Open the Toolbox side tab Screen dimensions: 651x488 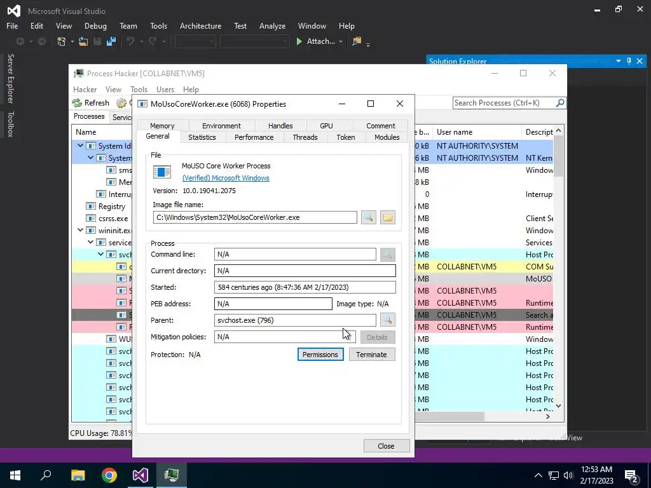tap(10, 124)
